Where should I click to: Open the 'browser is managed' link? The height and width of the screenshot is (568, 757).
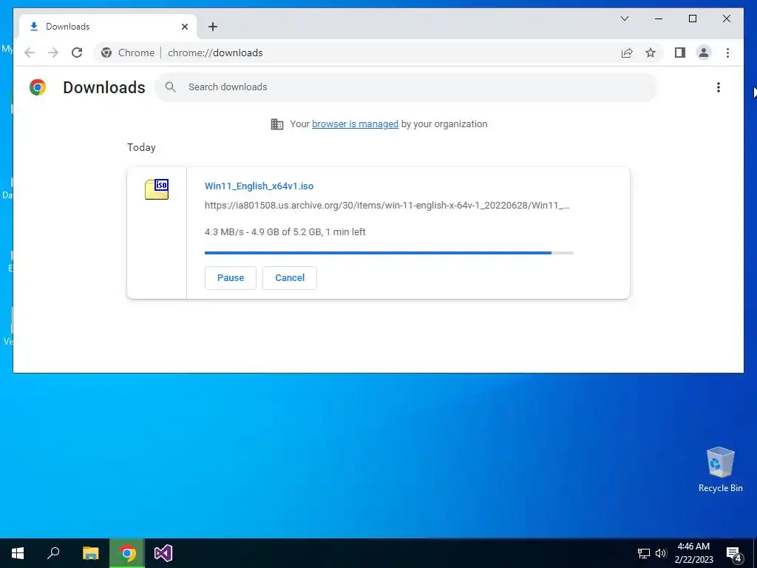(355, 124)
